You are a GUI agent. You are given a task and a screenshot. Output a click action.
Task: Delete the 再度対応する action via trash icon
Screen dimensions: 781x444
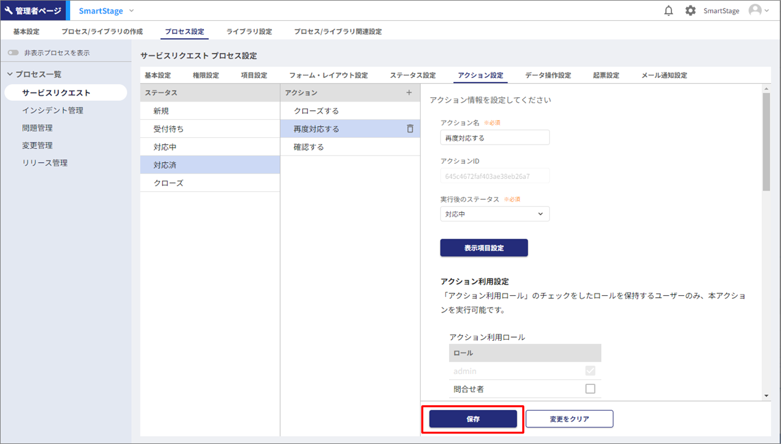[410, 129]
